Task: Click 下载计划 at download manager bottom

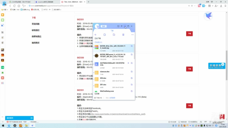Action: click(x=98, y=98)
